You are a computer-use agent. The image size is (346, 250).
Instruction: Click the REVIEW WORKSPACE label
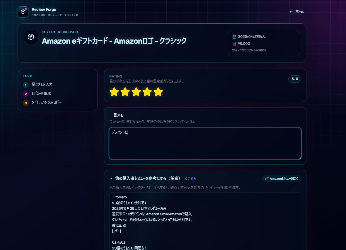(x=60, y=32)
